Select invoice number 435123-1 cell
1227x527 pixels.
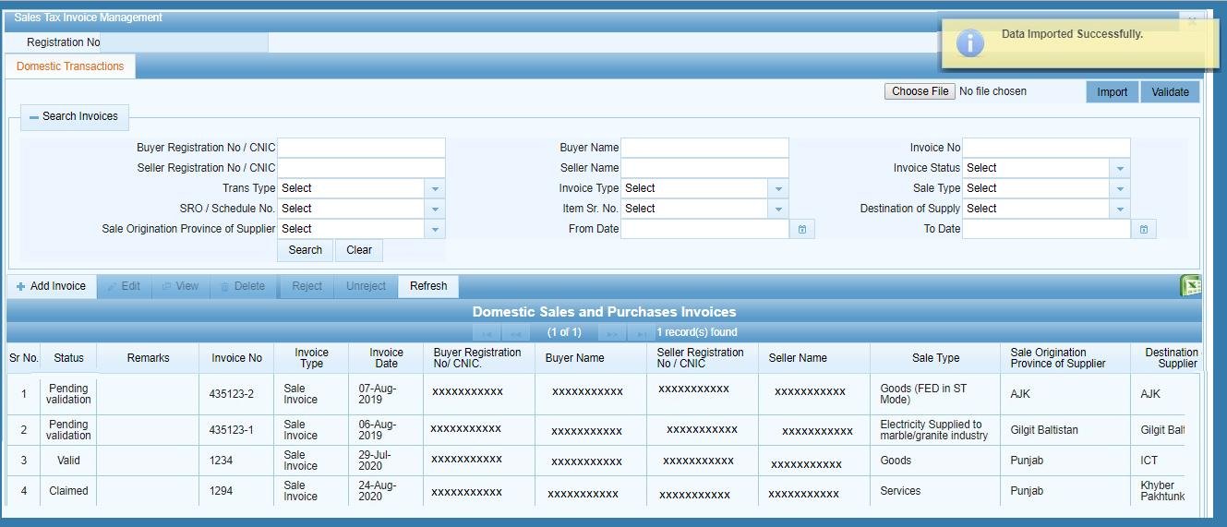pyautogui.click(x=236, y=430)
